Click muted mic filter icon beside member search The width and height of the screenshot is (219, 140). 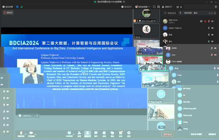tap(181, 13)
